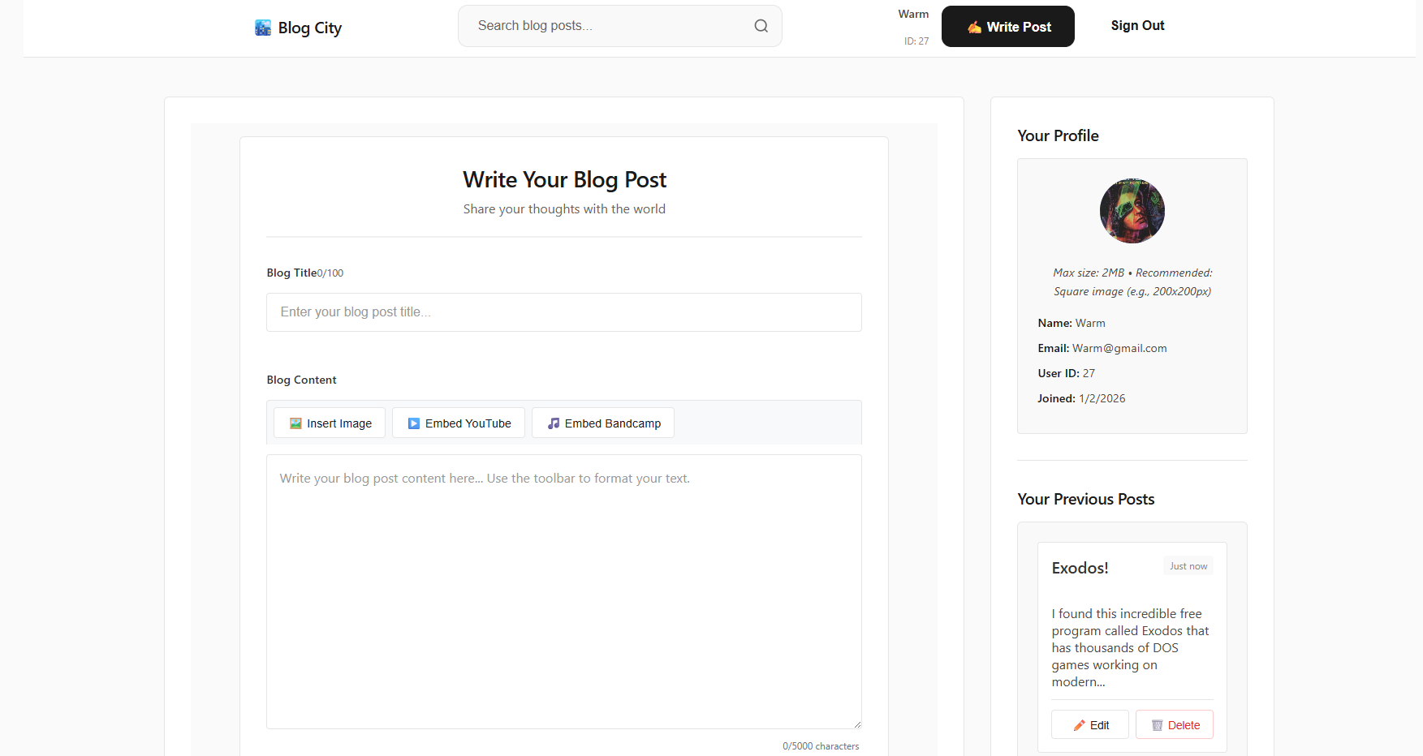Click the Blog City logo icon
Viewport: 1423px width, 756px height.
click(261, 27)
